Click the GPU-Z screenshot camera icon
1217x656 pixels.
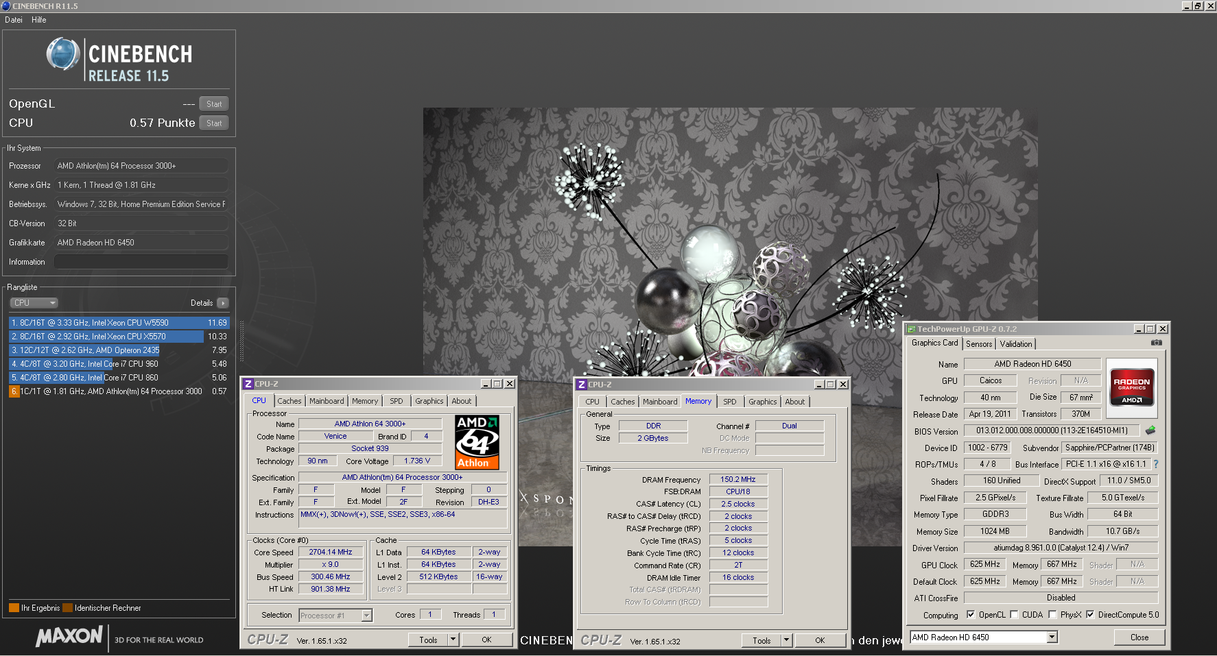pyautogui.click(x=1156, y=343)
